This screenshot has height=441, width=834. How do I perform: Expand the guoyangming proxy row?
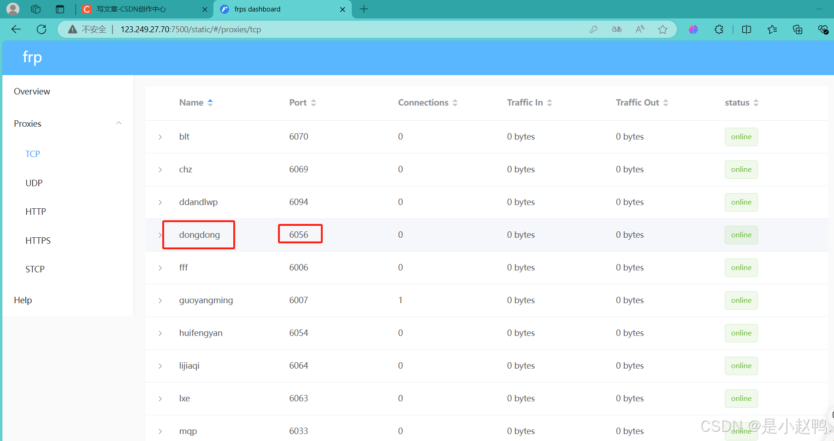click(160, 300)
